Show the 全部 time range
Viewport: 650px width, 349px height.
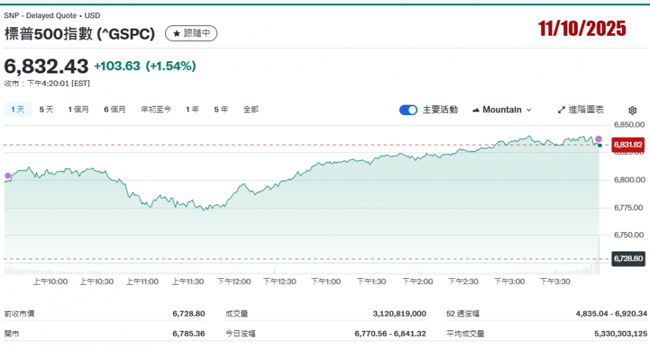tap(251, 110)
